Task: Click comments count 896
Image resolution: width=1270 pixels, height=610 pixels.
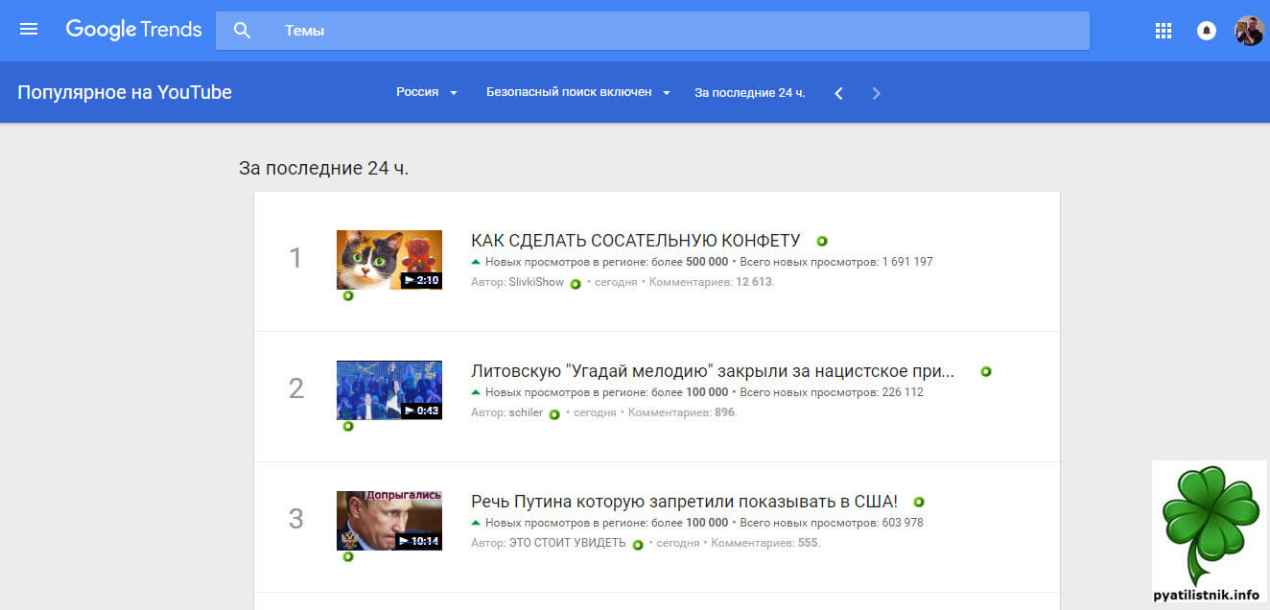Action: [724, 412]
